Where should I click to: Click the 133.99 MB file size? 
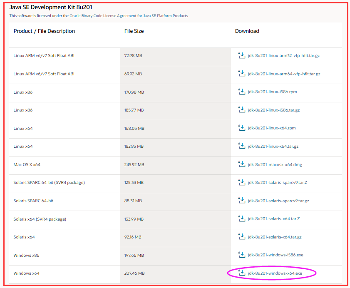(134, 219)
